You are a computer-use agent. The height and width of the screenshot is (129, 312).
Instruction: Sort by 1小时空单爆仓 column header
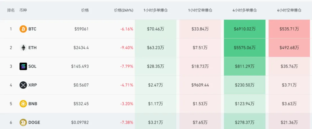click(x=200, y=10)
